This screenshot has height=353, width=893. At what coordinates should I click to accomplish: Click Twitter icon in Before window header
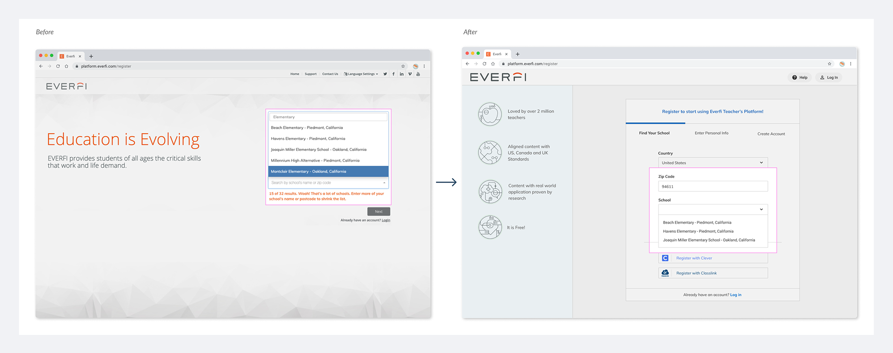[385, 74]
